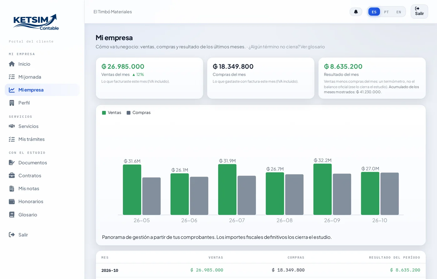The height and width of the screenshot is (279, 437).
Task: Click the exit arrow icon in the top Salir button
Action: tap(417, 9)
